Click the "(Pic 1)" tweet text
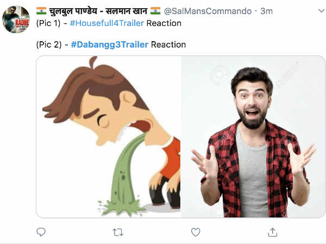326x244 pixels. coord(48,23)
